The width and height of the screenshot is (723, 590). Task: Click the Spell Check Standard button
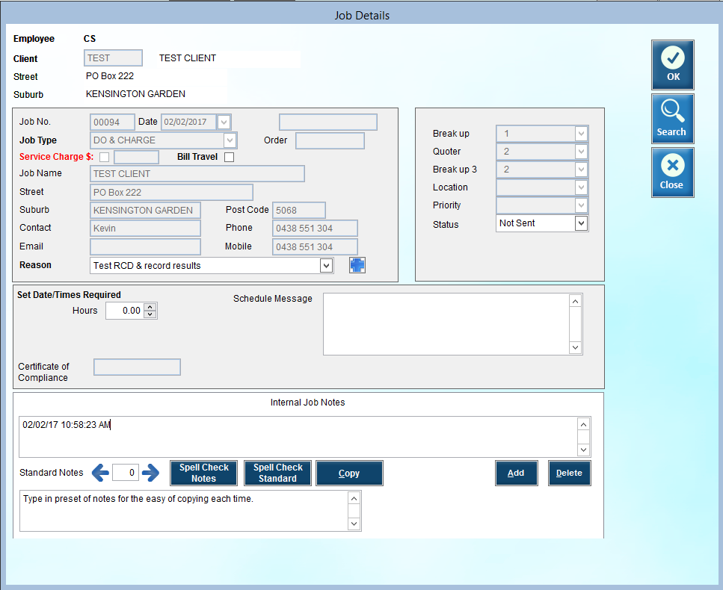click(277, 473)
